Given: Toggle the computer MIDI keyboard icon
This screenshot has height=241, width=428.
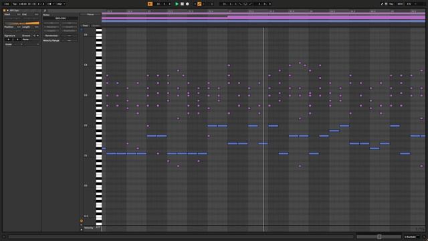Looking at the screenshot, I should [x=386, y=4].
